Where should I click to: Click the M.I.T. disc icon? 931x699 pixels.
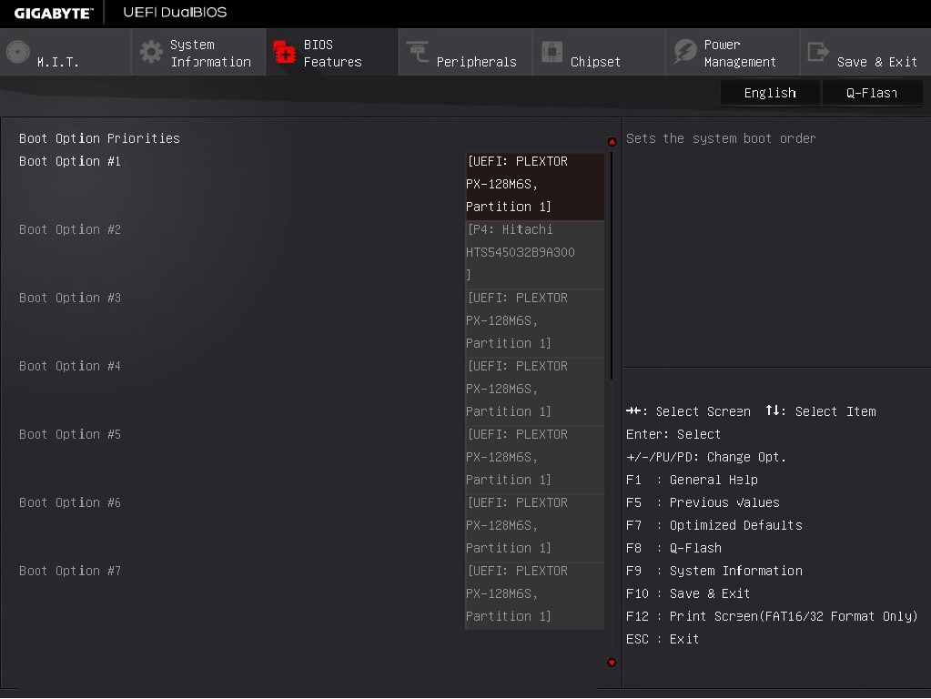tap(18, 53)
